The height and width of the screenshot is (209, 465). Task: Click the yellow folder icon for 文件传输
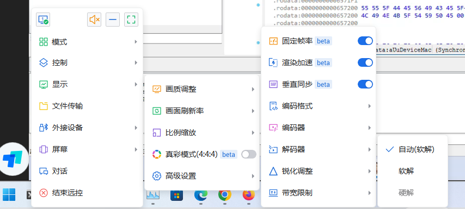(44, 106)
